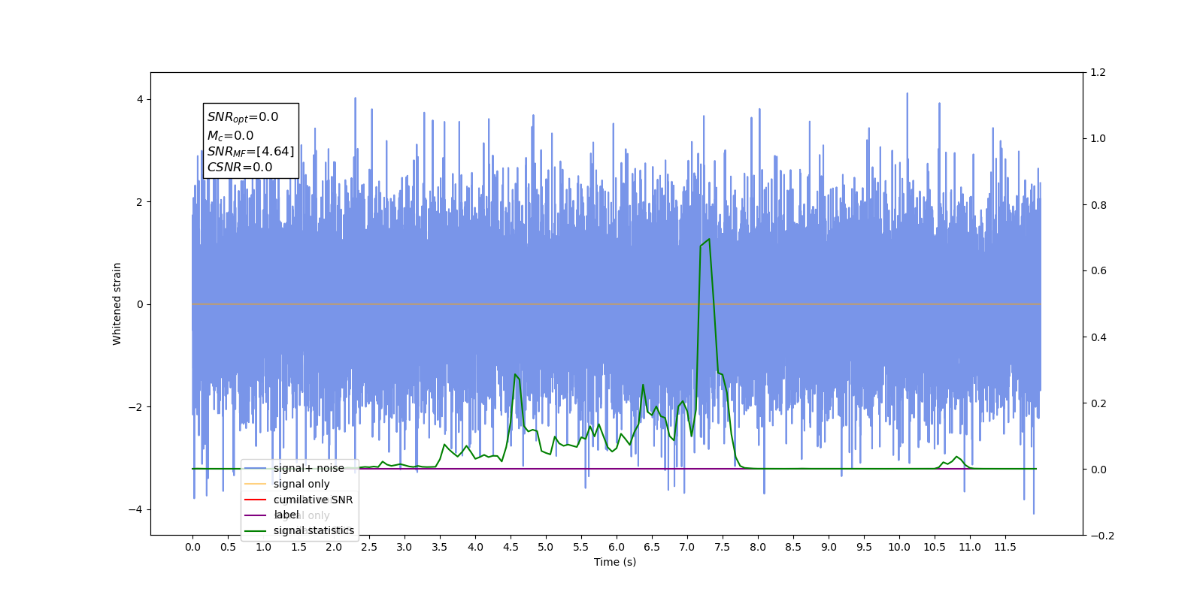1203x601 pixels.
Task: Click the right-axis tick label −0.2
Action: click(1102, 536)
